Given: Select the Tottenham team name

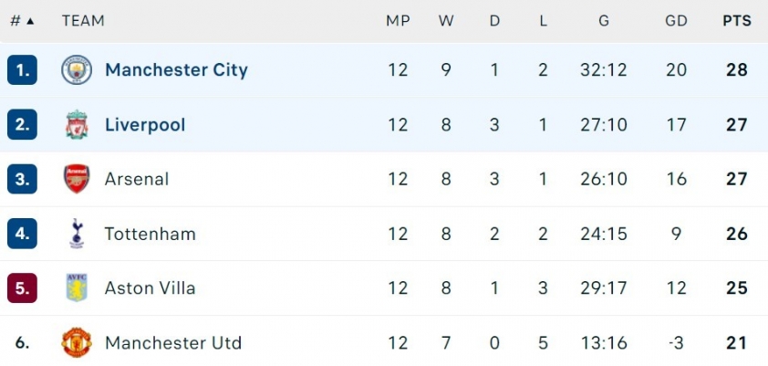Looking at the screenshot, I should click(x=150, y=234).
